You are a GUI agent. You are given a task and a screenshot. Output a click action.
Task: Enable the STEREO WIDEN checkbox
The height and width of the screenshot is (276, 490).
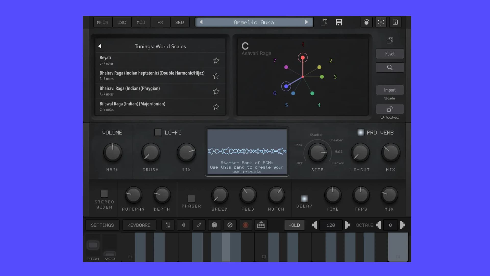(x=104, y=193)
